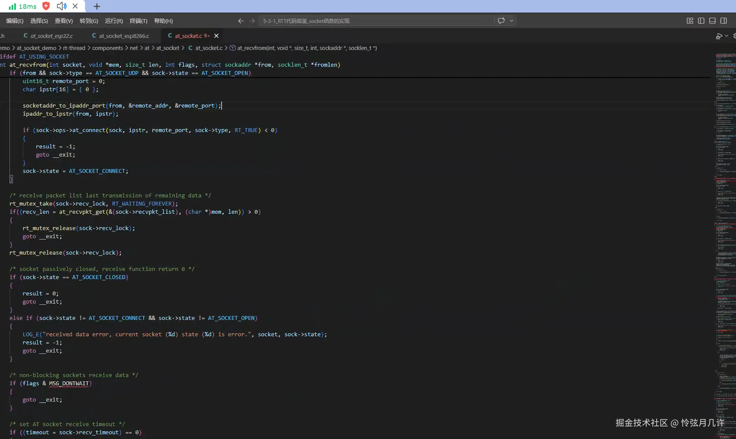Expand run/debug dropdown arrow
This screenshot has height=439, width=736.
[x=727, y=36]
